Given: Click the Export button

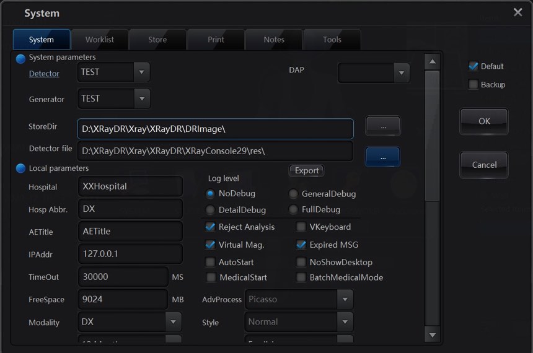Looking at the screenshot, I should 306,170.
